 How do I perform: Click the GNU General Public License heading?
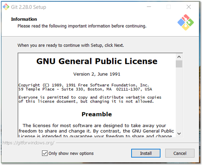[x=97, y=61]
